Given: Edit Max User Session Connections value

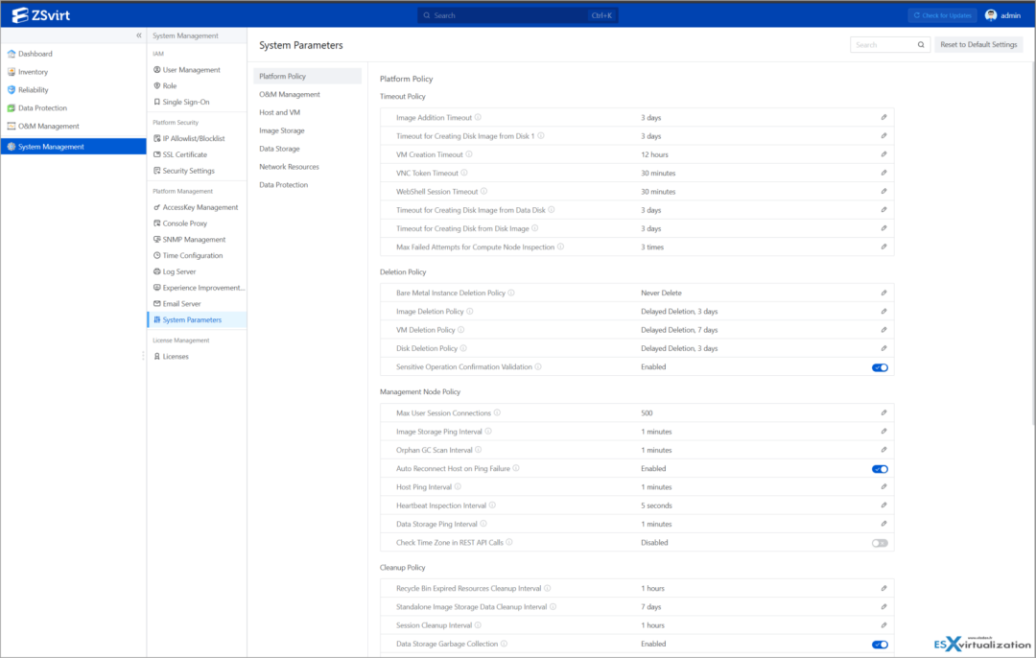Looking at the screenshot, I should tap(883, 412).
